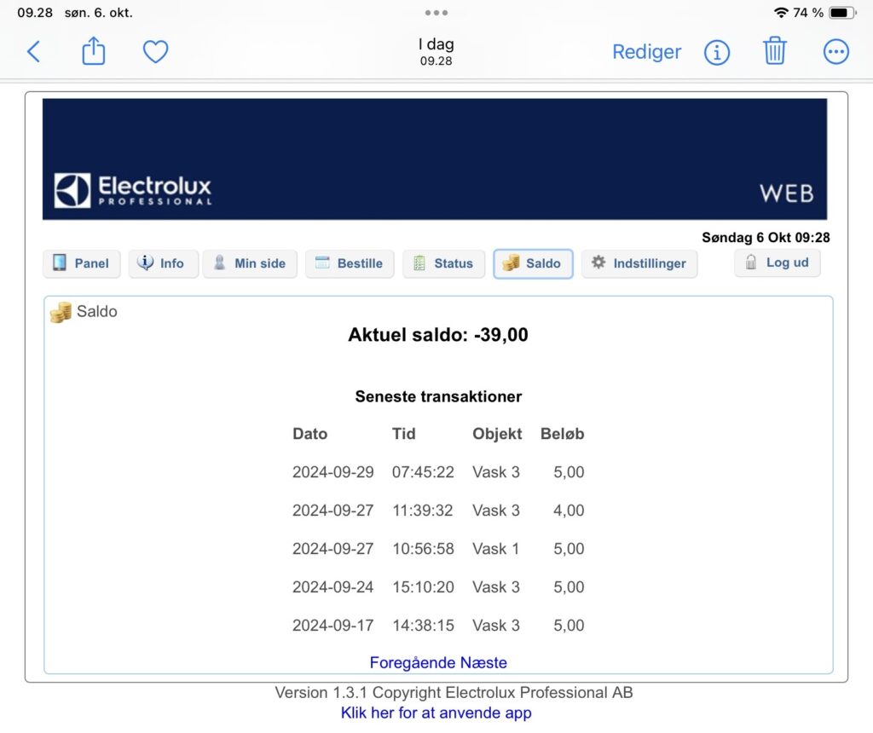This screenshot has height=733, width=873.
Task: Tap the status bar clock 09.28
Action: (35, 12)
